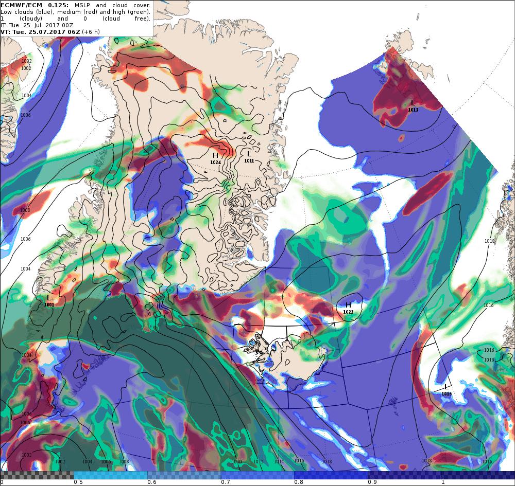Click the H 1024 high pressure marker
515x486 pixels.
point(215,158)
